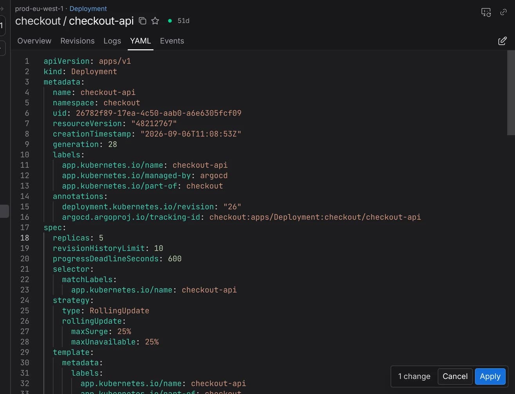This screenshot has width=515, height=394.
Task: Click the uid value 26782f89-17ea-4c50-aab0-a6e6305fcf09
Action: [158, 113]
